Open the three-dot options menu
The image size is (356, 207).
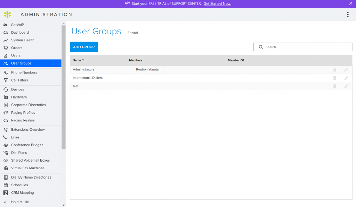click(x=348, y=15)
